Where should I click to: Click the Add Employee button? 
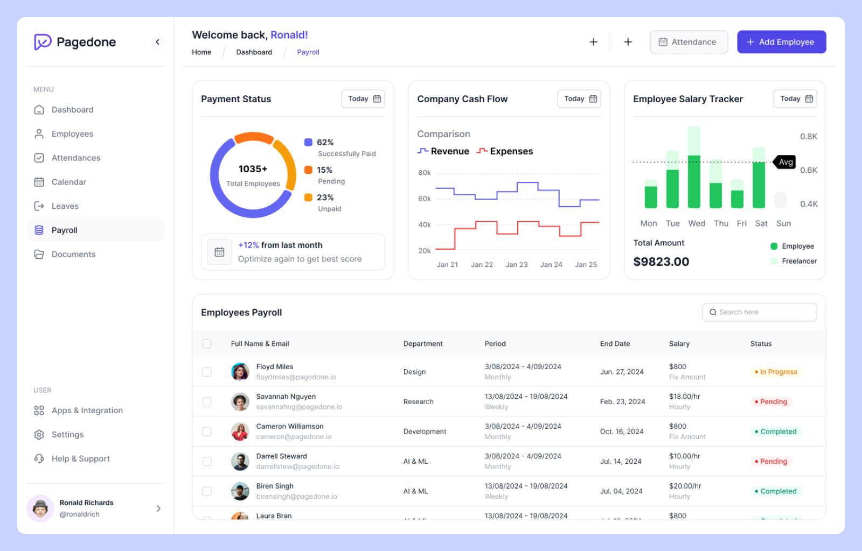pyautogui.click(x=781, y=42)
